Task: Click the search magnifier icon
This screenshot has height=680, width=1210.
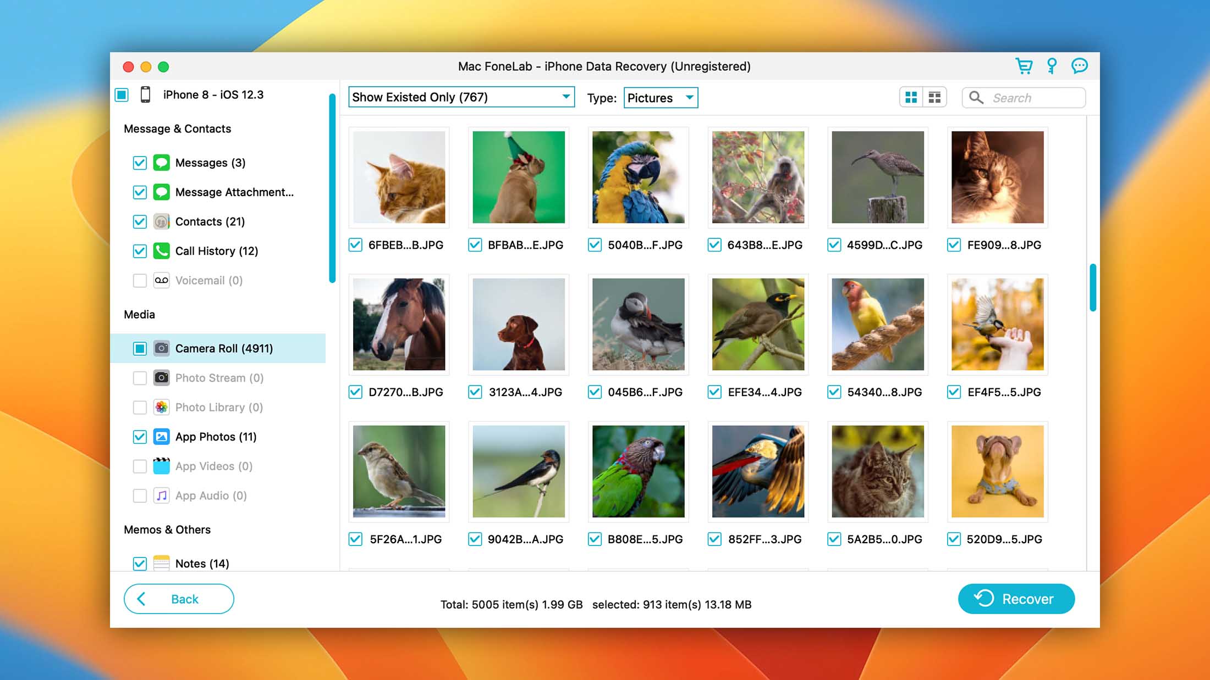Action: pyautogui.click(x=976, y=98)
